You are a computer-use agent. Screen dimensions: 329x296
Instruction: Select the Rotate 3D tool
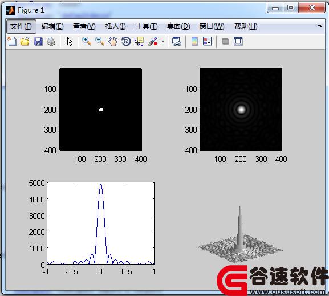tap(126, 41)
